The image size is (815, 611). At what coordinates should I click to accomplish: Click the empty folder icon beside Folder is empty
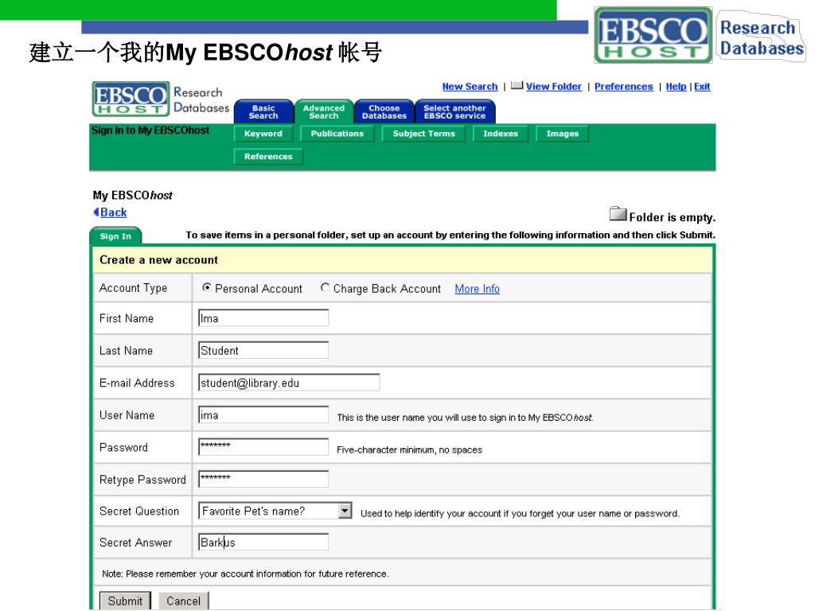coord(618,213)
